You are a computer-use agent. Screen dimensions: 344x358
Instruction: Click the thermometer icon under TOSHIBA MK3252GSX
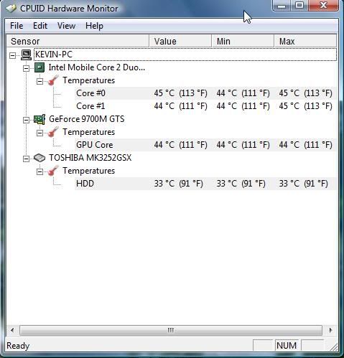pyautogui.click(x=53, y=171)
